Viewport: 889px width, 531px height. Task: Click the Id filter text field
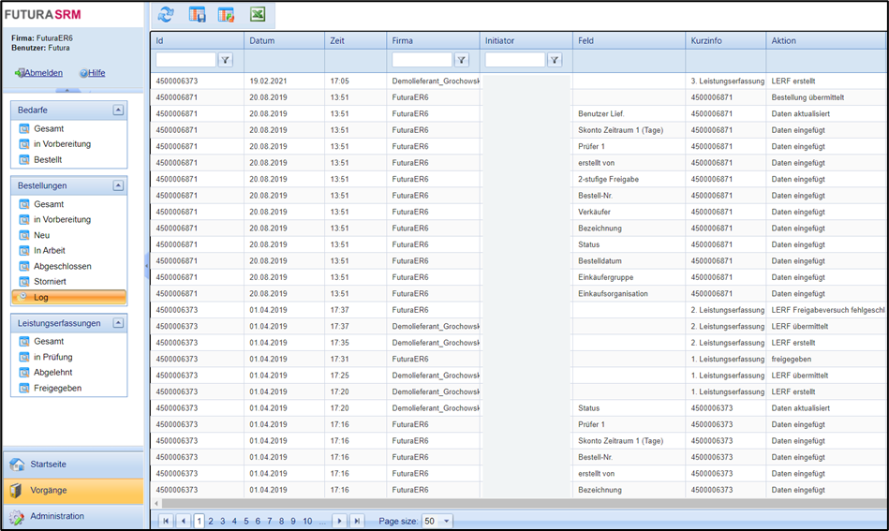coord(185,60)
